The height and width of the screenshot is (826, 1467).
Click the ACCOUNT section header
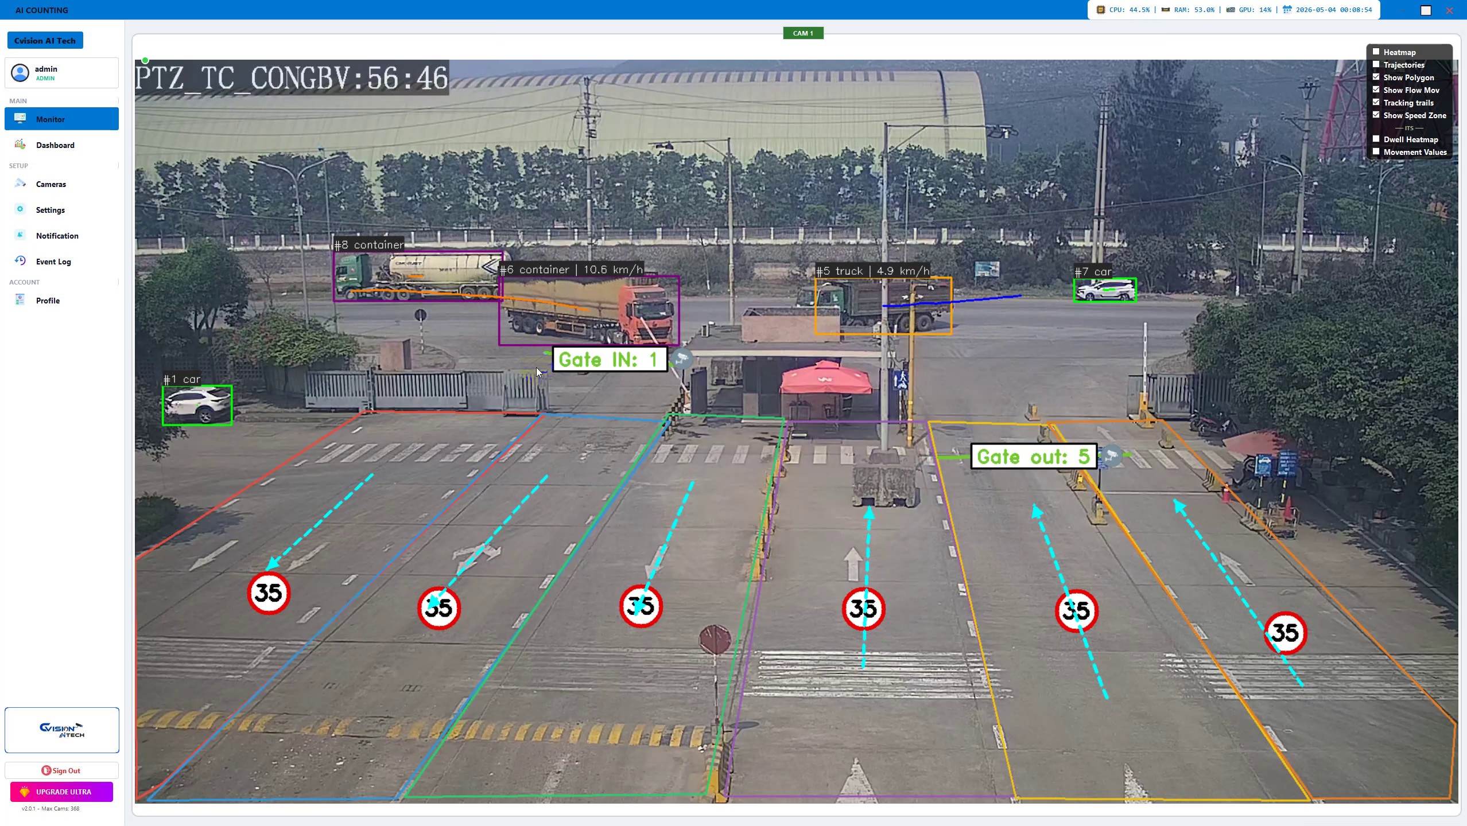point(24,282)
